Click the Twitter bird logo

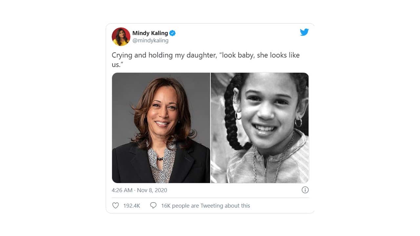304,32
